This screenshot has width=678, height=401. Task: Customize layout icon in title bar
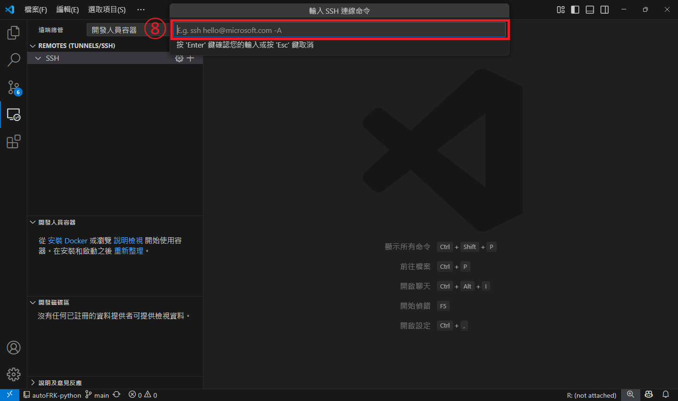[561, 10]
